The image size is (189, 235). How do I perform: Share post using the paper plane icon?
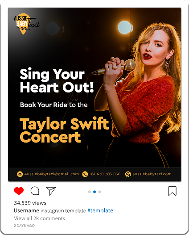(51, 191)
